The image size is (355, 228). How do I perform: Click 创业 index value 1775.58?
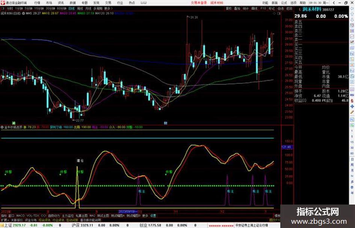tap(155, 225)
